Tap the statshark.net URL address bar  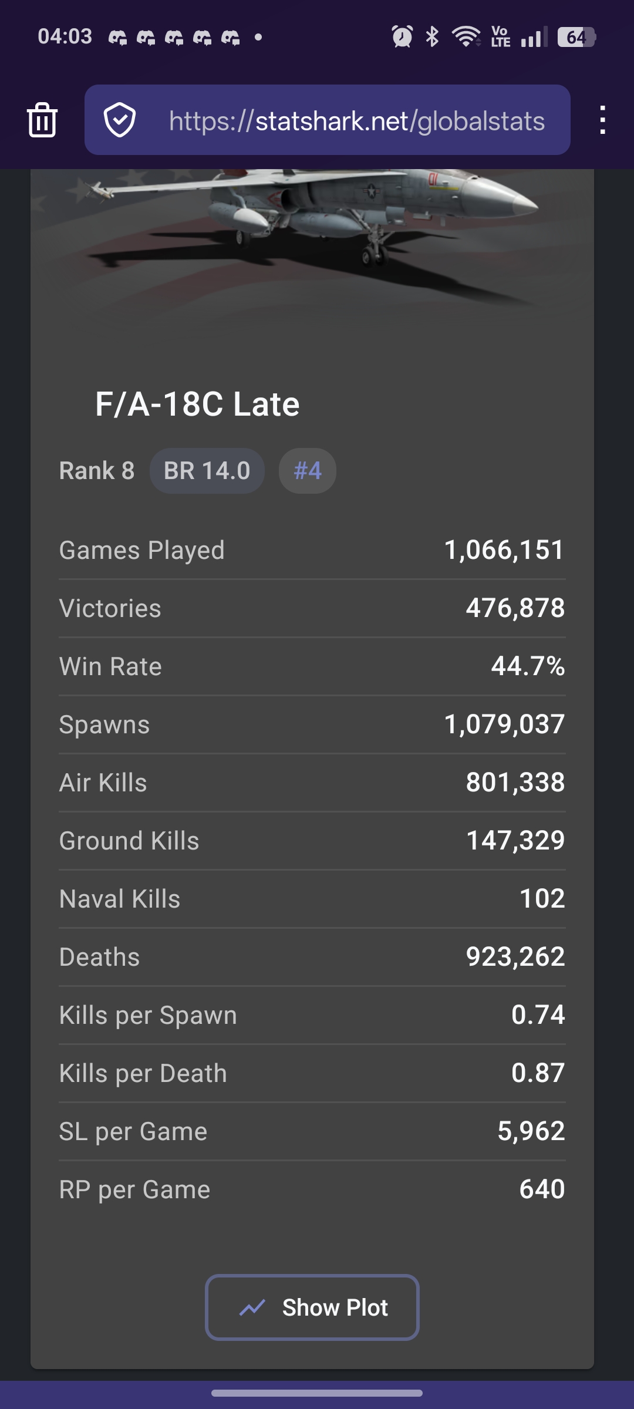point(356,121)
